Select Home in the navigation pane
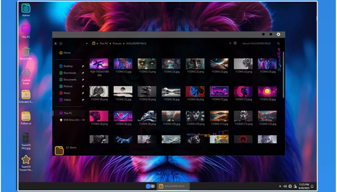 coord(67,53)
